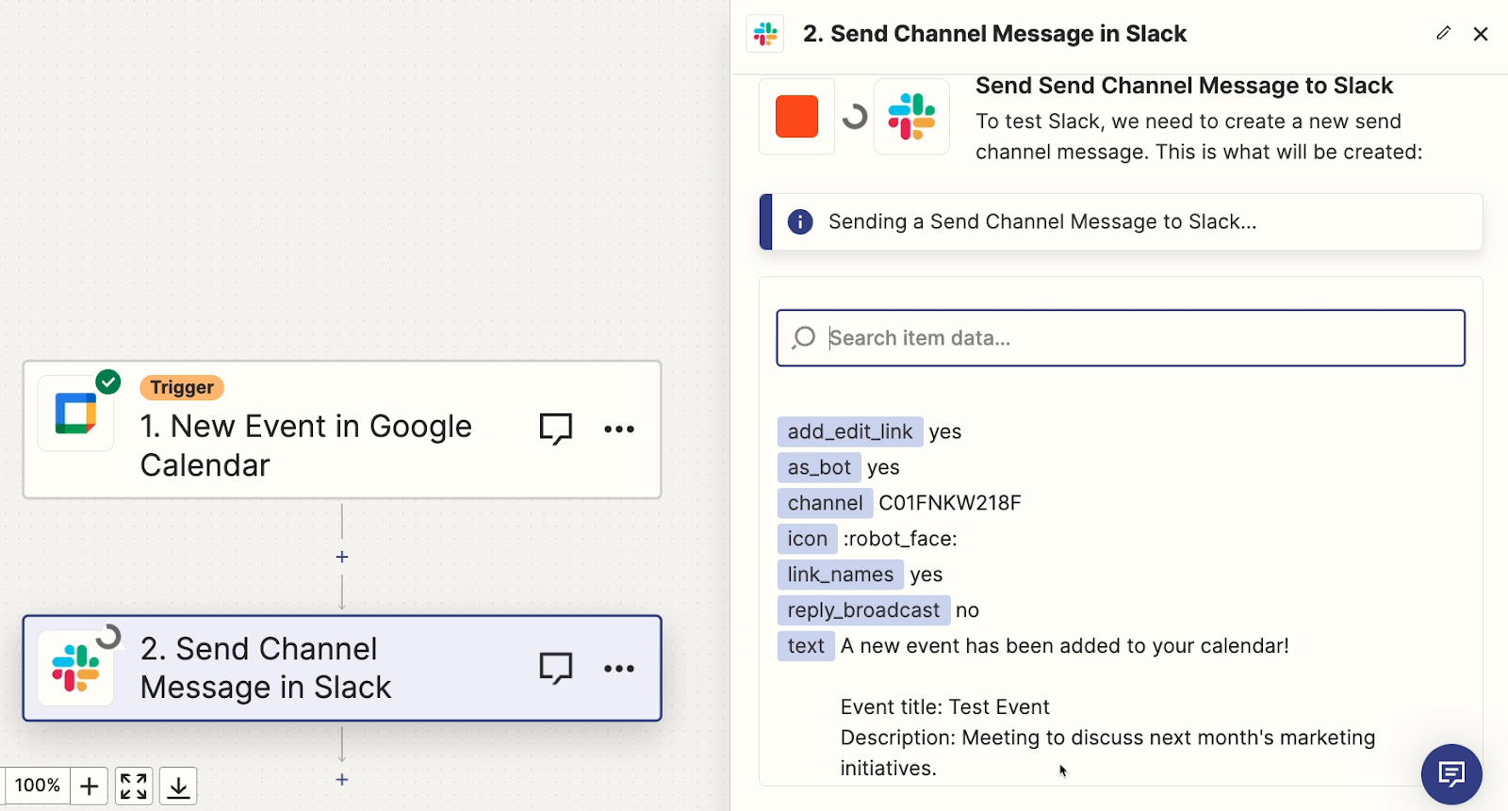Click the as_bot field tag
This screenshot has height=811, width=1508.
[819, 467]
